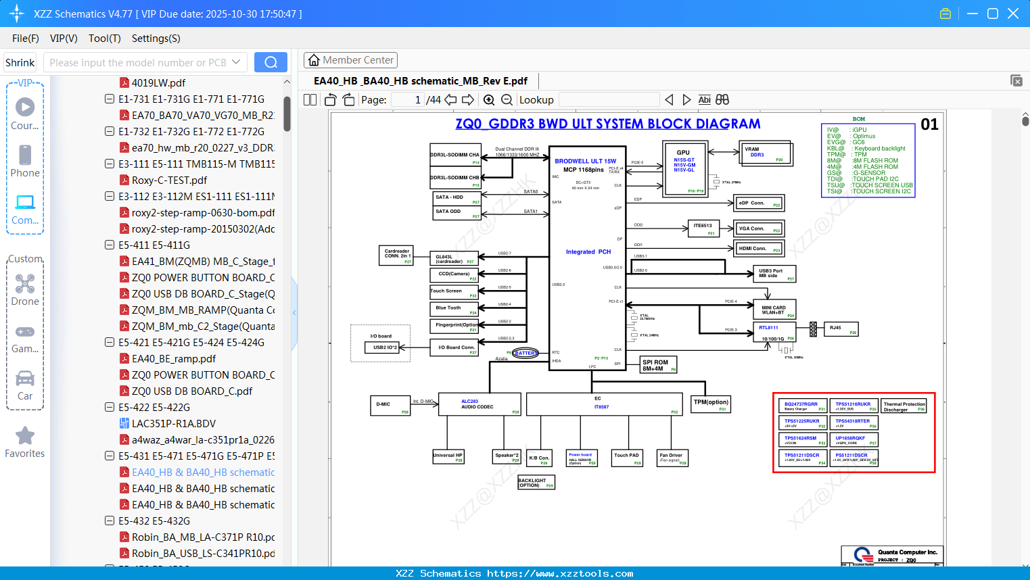Select the EA40_HB schematic_MB_Rev E.pdf tab

point(421,81)
